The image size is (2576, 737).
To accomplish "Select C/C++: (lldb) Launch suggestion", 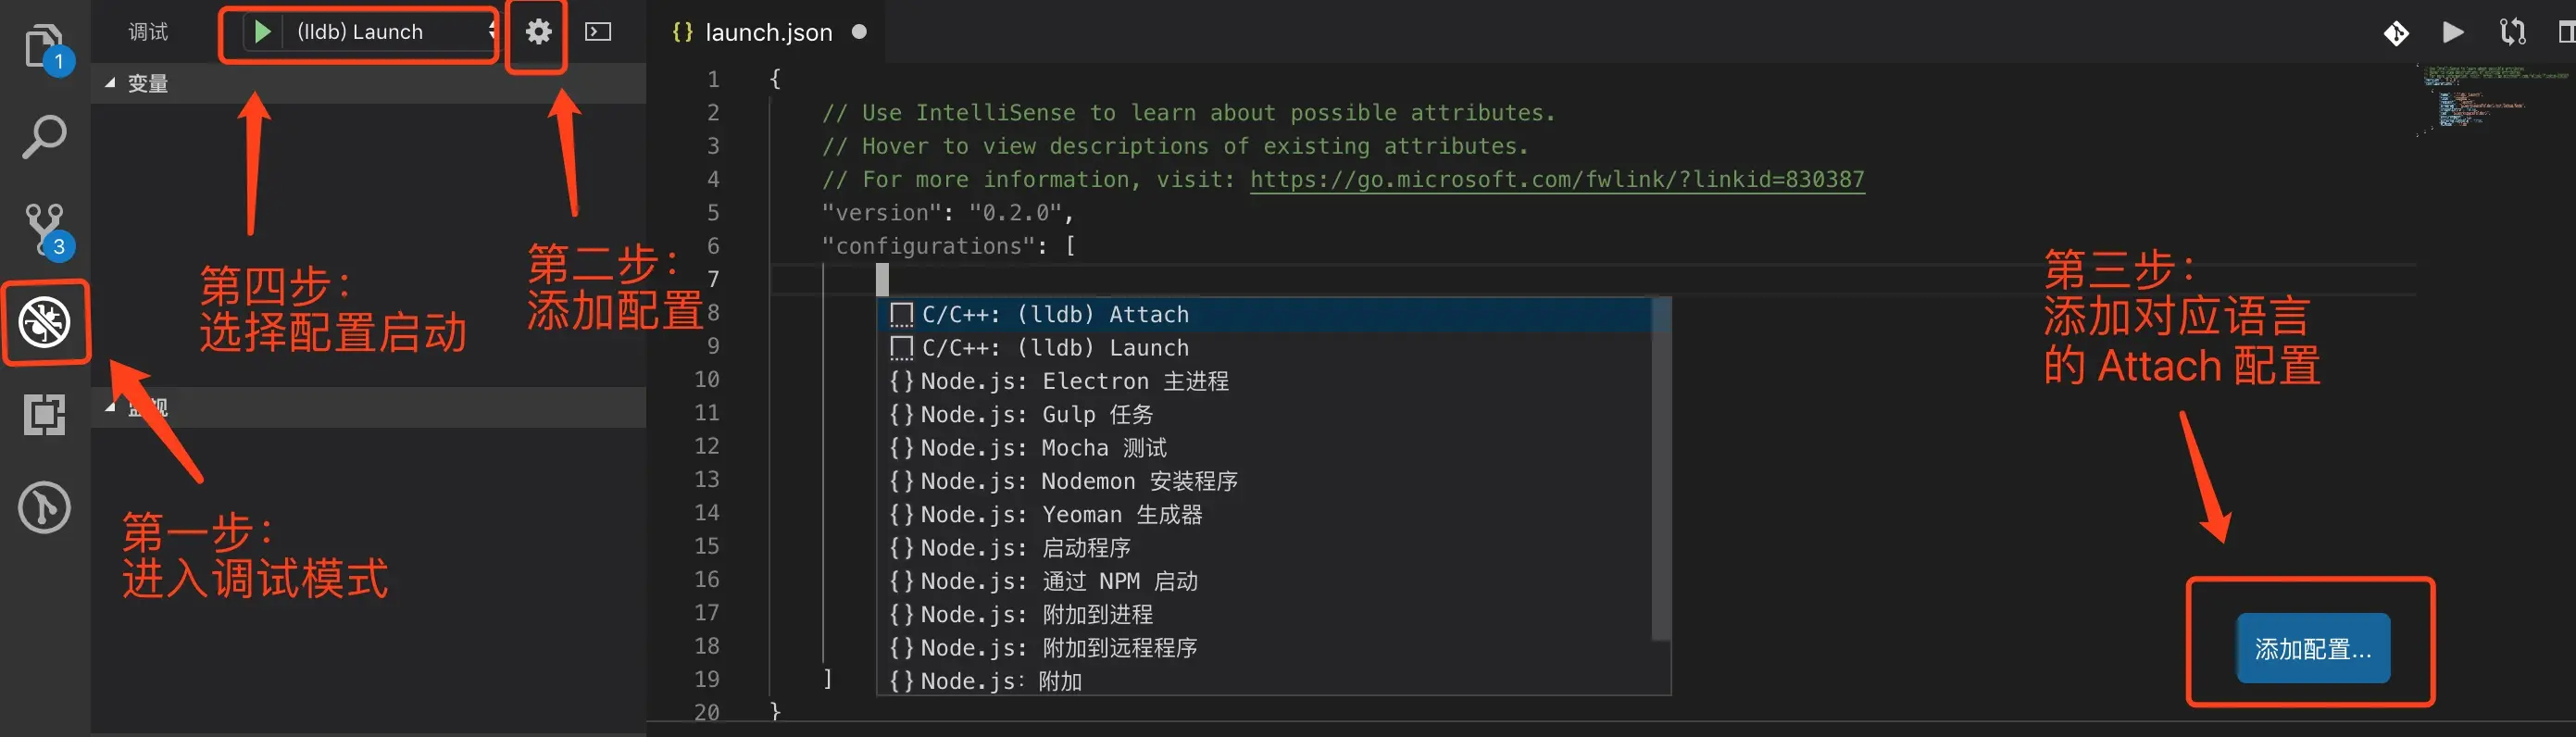I will 1265,348.
